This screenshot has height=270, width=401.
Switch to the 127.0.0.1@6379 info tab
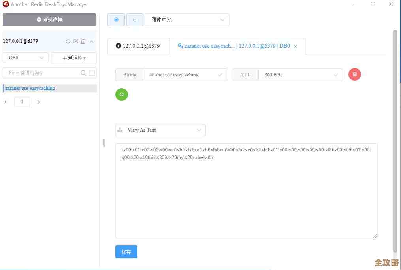(x=138, y=46)
